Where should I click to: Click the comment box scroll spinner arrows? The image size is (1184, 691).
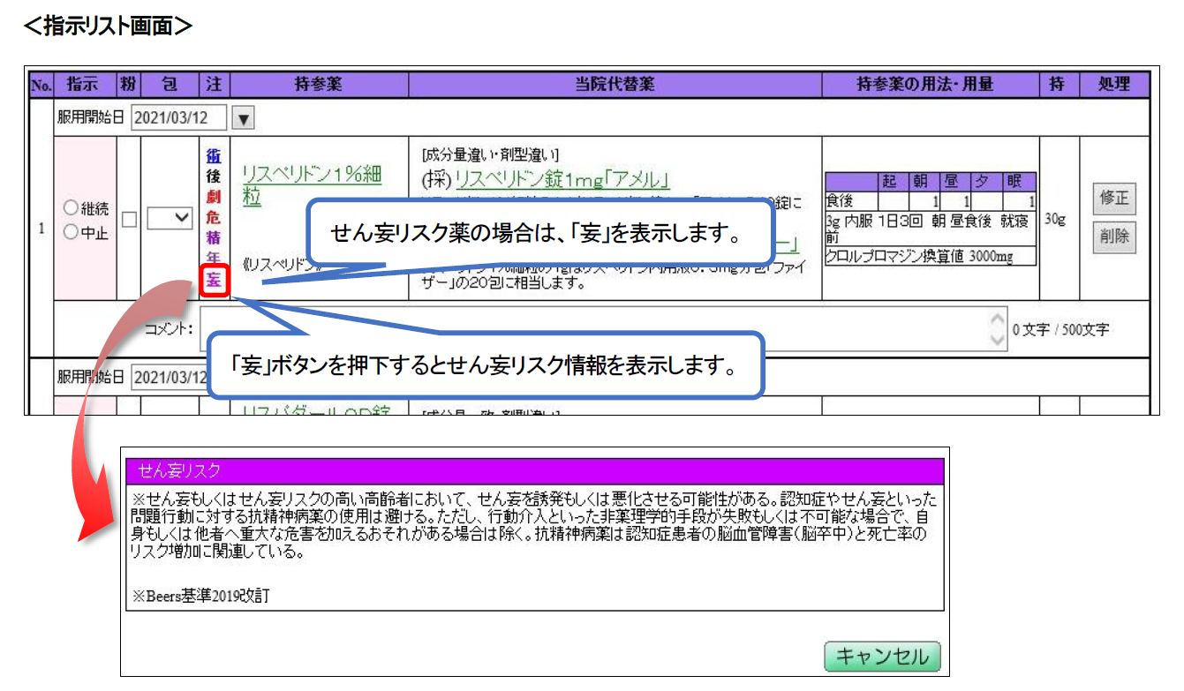[x=997, y=329]
